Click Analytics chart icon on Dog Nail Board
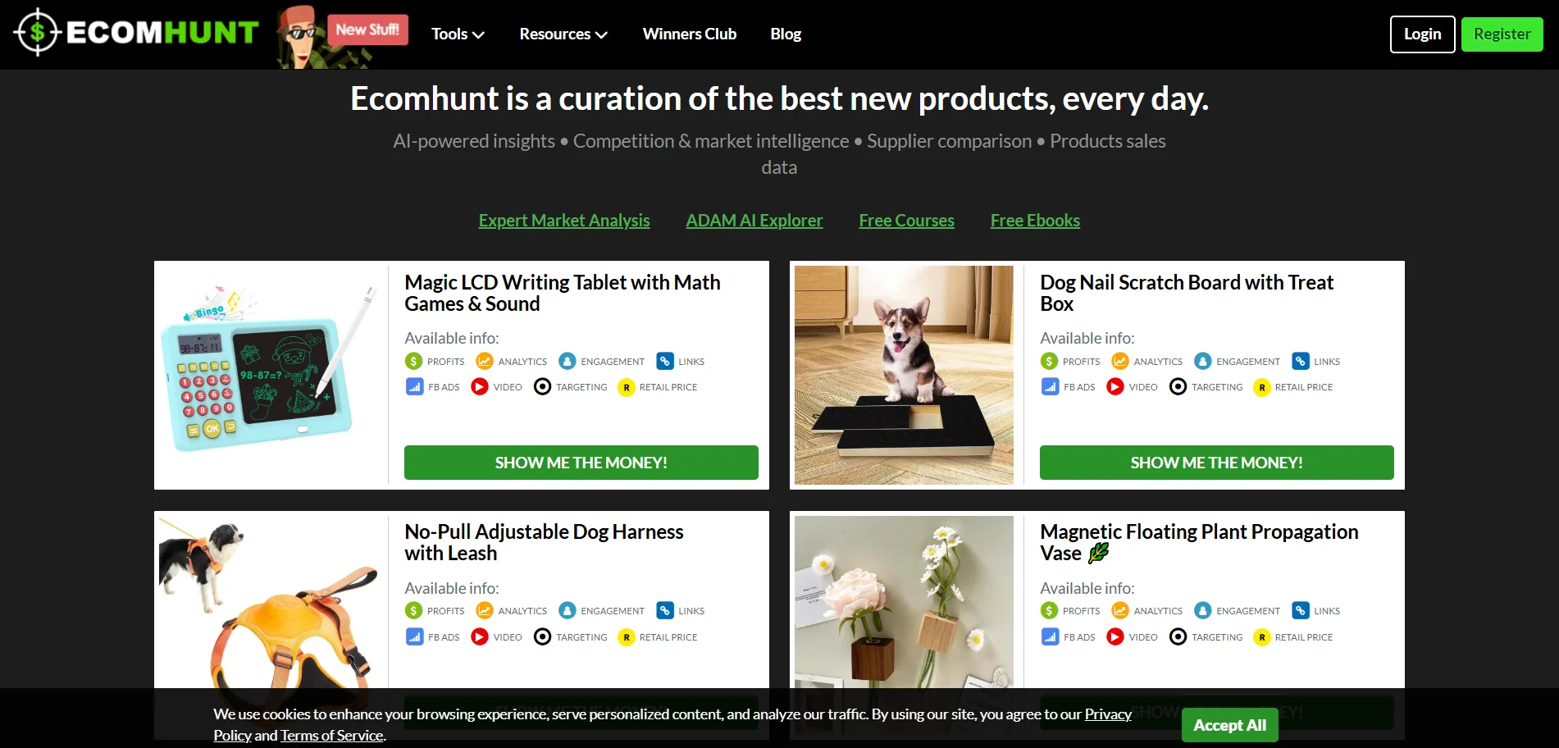This screenshot has width=1559, height=748. coord(1119,361)
